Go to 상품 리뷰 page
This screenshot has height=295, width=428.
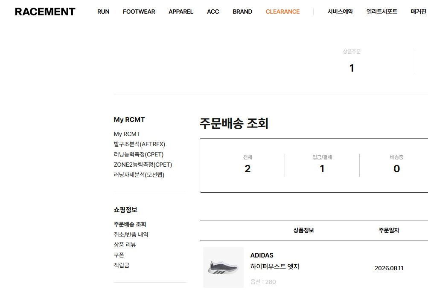tap(125, 245)
